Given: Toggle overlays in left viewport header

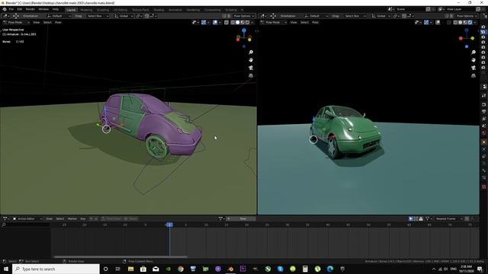Looking at the screenshot, I should (x=215, y=22).
